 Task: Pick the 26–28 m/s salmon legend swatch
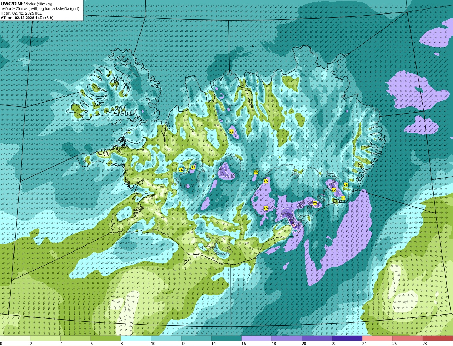(x=408, y=339)
